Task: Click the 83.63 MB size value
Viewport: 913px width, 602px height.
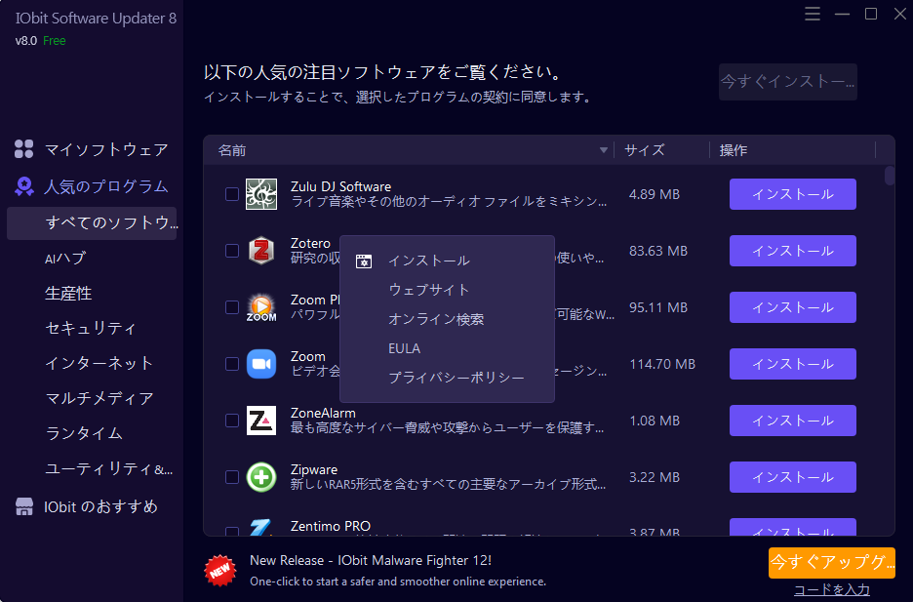Action: pos(658,251)
